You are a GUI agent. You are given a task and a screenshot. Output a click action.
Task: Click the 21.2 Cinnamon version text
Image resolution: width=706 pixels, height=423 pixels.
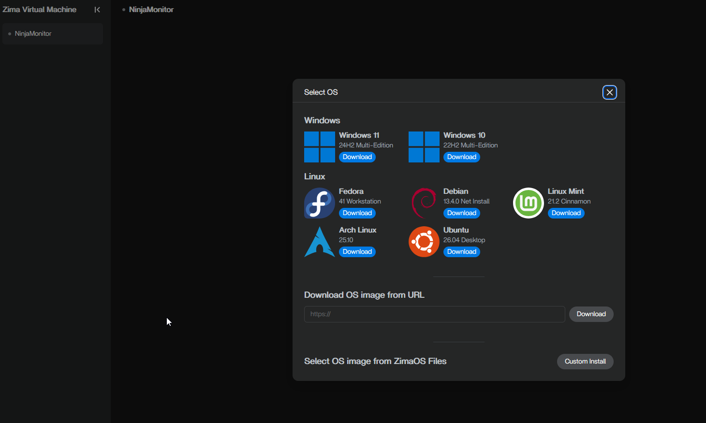click(569, 202)
